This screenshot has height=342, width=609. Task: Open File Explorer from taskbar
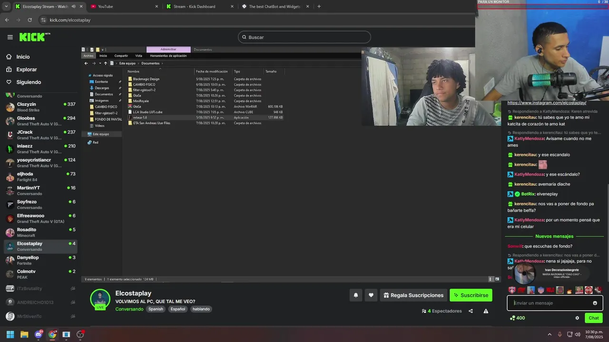pyautogui.click(x=24, y=334)
